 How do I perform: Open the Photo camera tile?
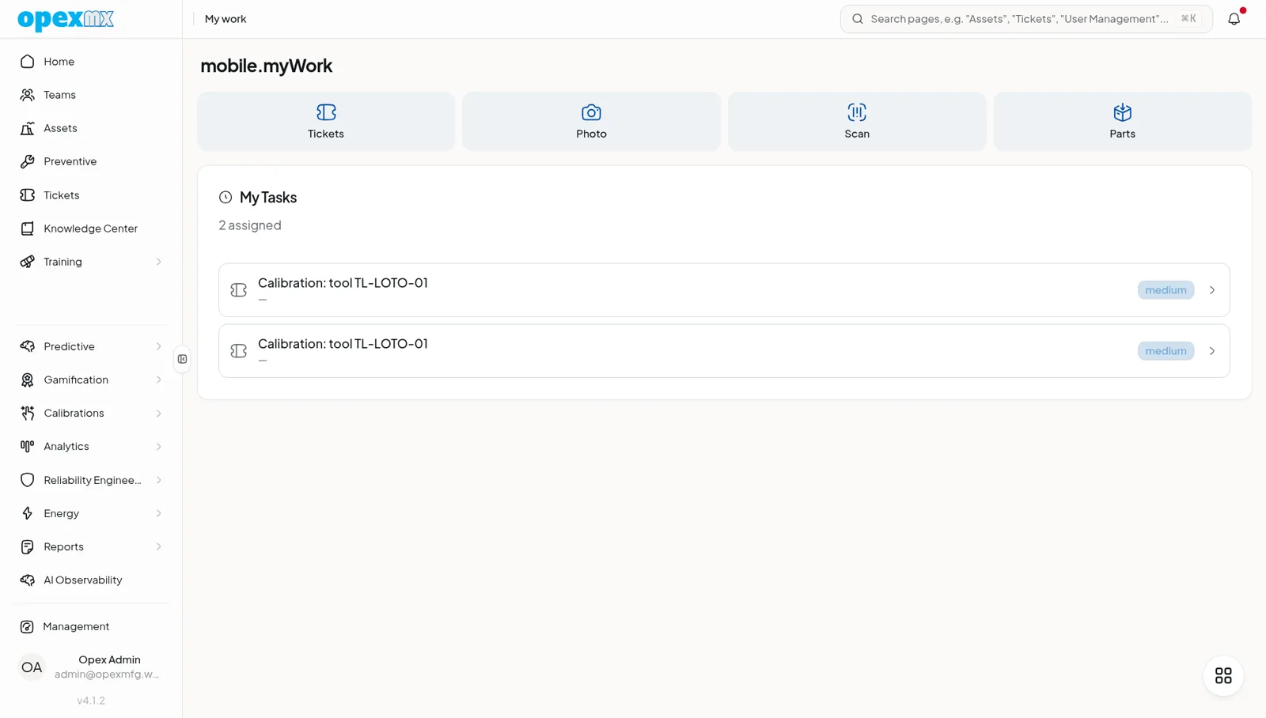pyautogui.click(x=591, y=121)
